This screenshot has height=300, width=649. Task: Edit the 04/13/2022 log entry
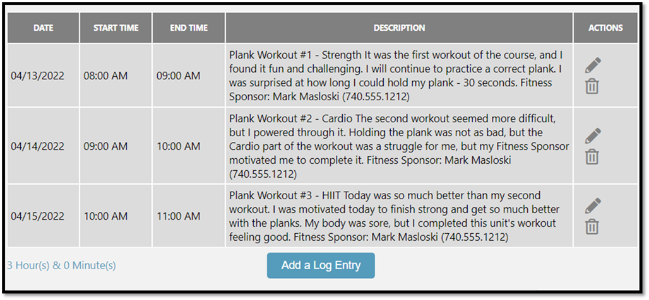pyautogui.click(x=592, y=65)
